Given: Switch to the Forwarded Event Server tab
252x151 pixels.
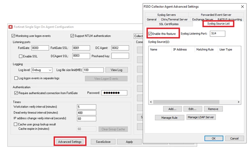Looking at the screenshot, I should tap(216, 15).
